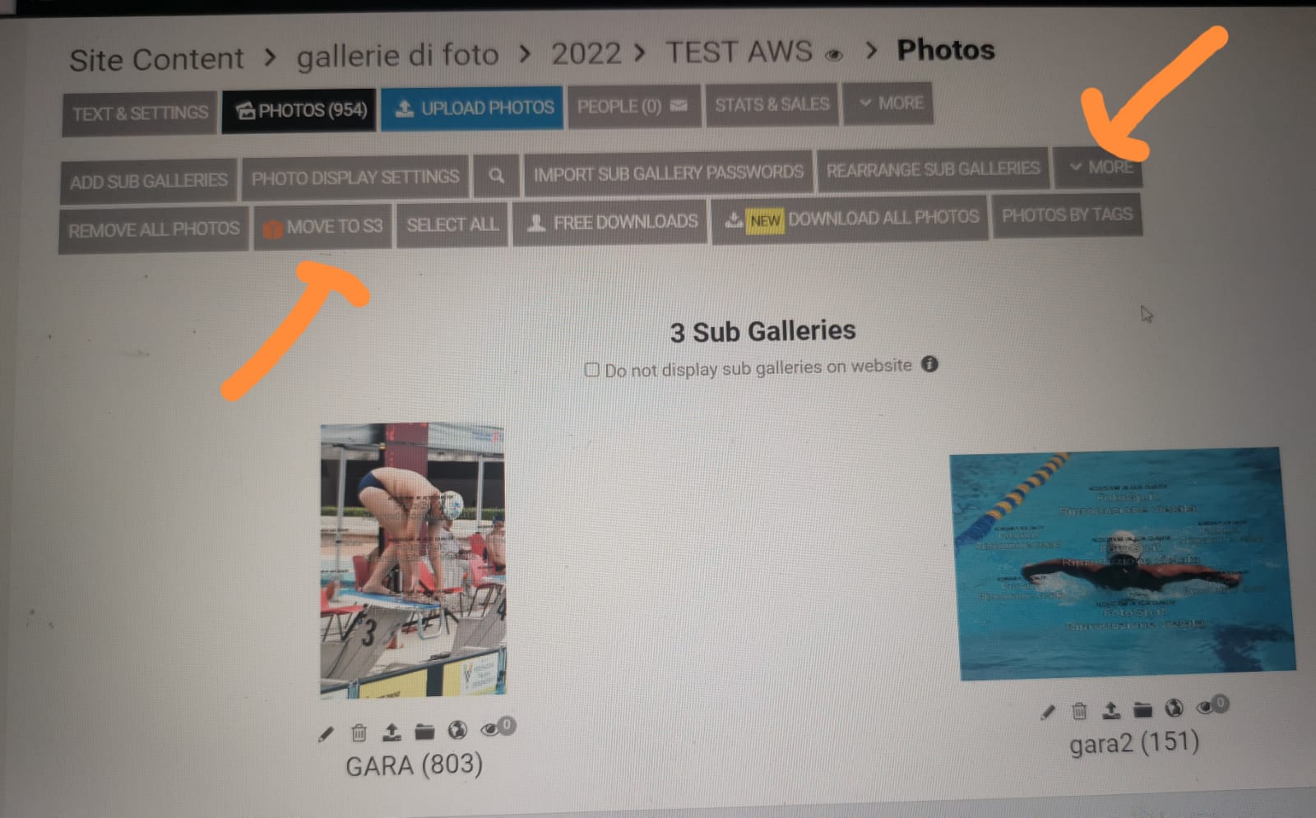Open the TEST AWS breadcrumb link
The width and height of the screenshot is (1316, 818).
tap(739, 52)
